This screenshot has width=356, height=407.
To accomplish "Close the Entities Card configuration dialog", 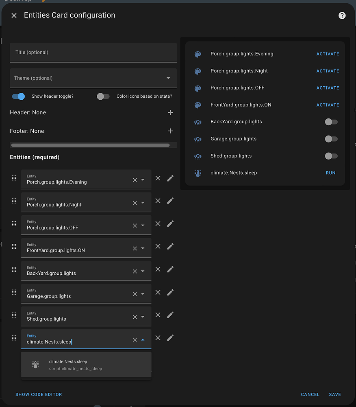I will point(14,15).
